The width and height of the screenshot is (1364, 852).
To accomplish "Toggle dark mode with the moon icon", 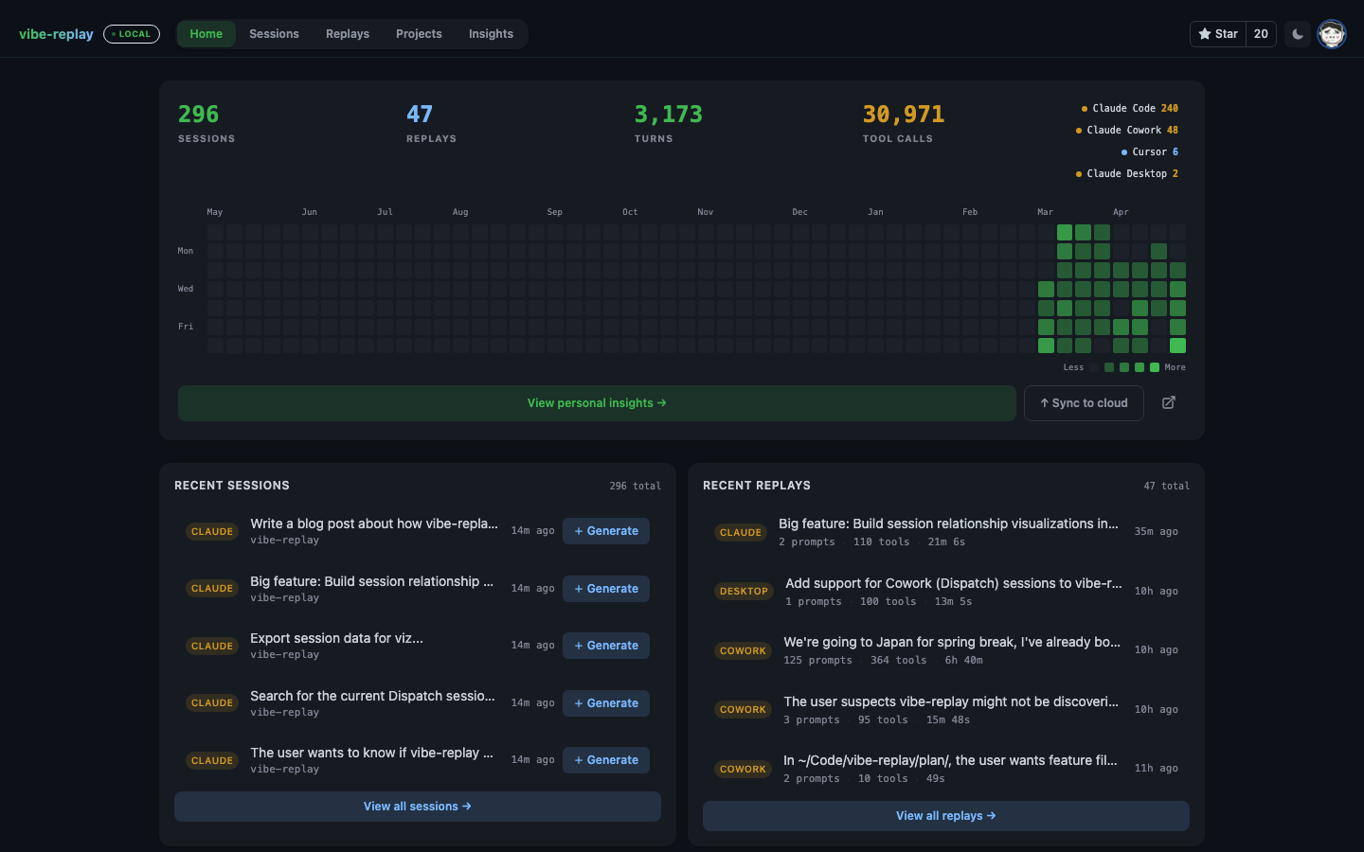I will pos(1297,33).
